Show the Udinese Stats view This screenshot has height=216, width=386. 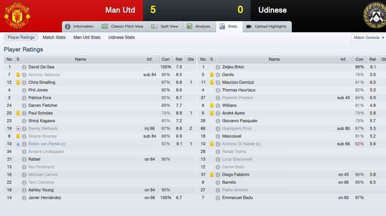coord(121,37)
